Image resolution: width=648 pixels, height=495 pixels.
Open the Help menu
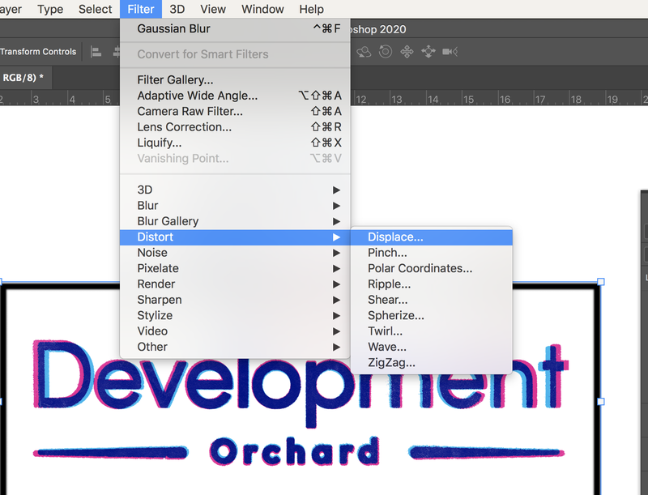(x=311, y=9)
